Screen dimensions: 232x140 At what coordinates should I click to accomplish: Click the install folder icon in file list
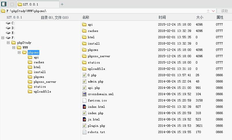(x=84, y=43)
